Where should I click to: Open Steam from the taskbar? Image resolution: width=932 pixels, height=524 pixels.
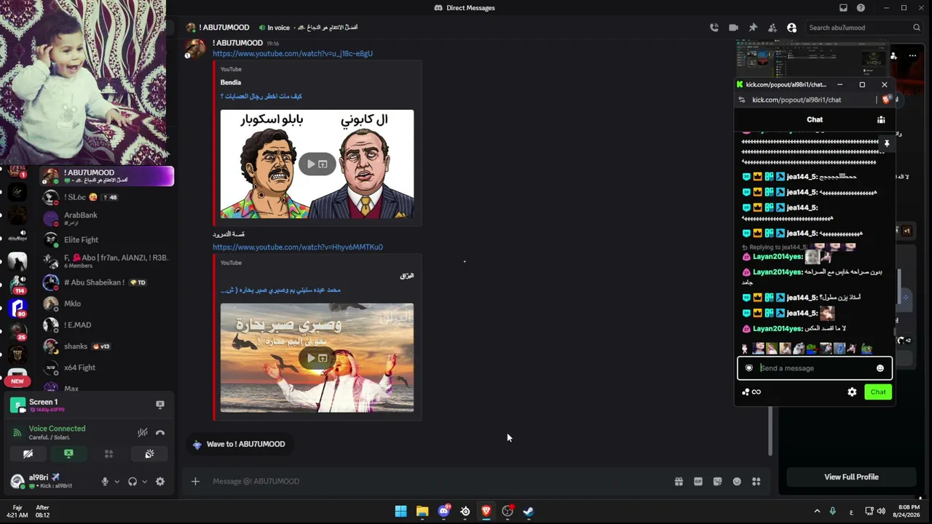click(529, 511)
